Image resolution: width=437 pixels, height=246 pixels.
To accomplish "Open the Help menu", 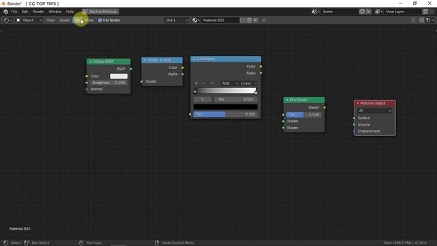I will [x=70, y=12].
